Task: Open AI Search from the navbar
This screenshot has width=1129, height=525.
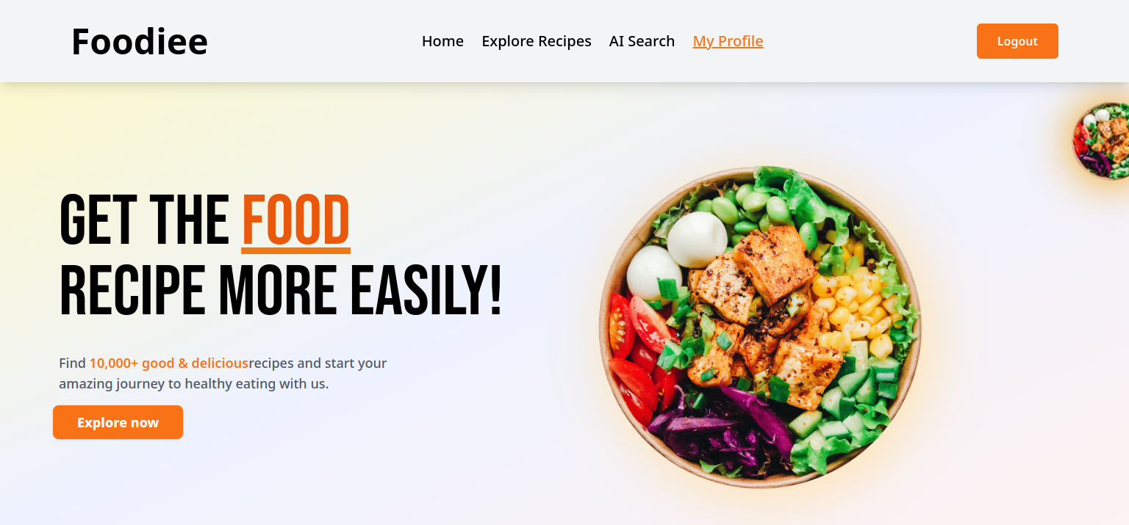Action: point(642,41)
